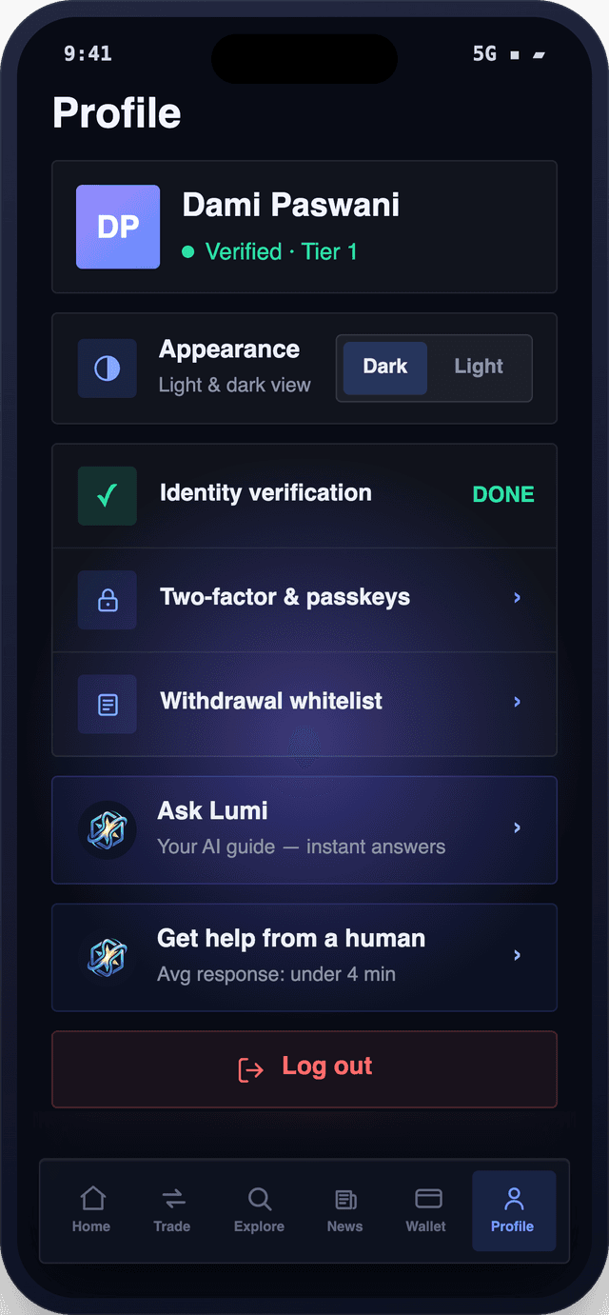
Task: Switch to the Explore tab
Action: pyautogui.click(x=259, y=1209)
